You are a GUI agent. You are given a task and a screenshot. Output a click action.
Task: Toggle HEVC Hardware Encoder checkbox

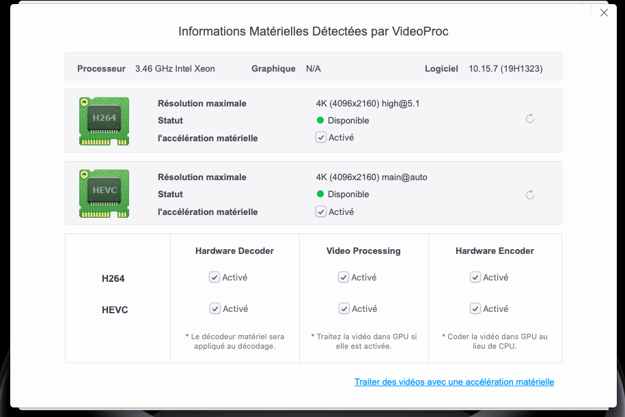click(475, 308)
